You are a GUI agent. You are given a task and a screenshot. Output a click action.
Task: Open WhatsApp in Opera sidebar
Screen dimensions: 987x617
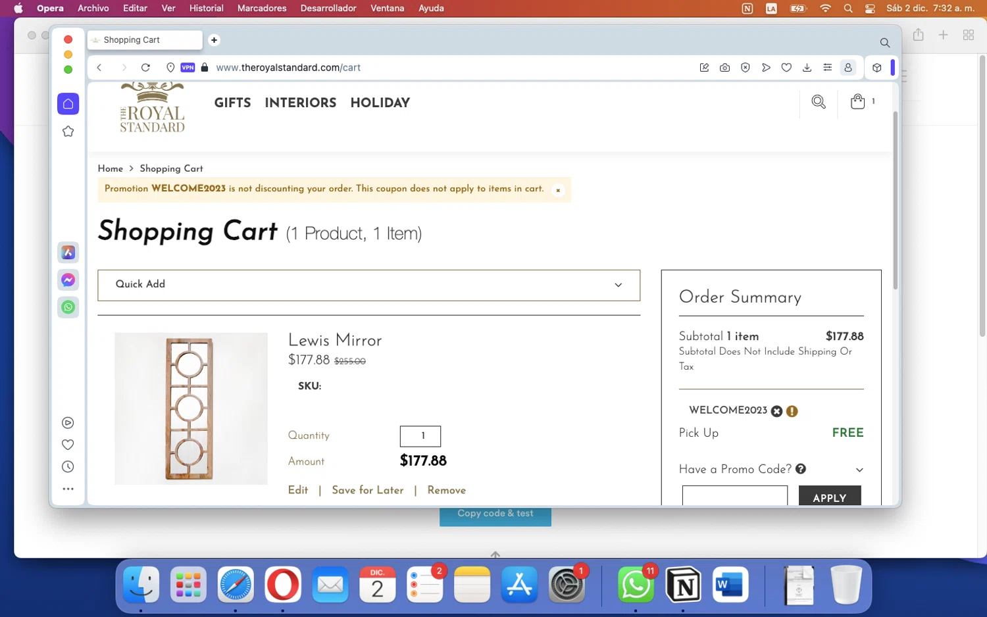pos(68,307)
